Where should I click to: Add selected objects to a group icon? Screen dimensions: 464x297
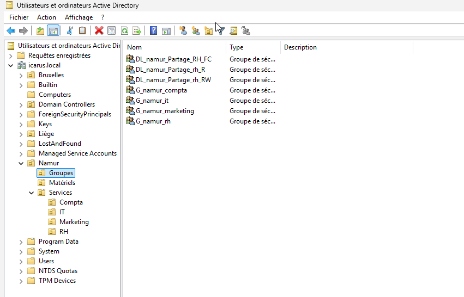[246, 30]
